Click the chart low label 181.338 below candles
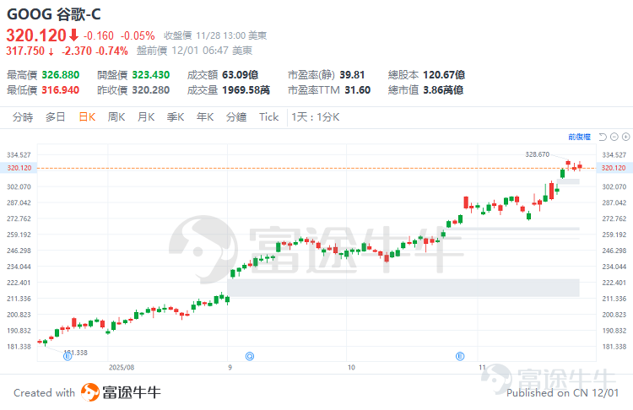 pos(76,353)
